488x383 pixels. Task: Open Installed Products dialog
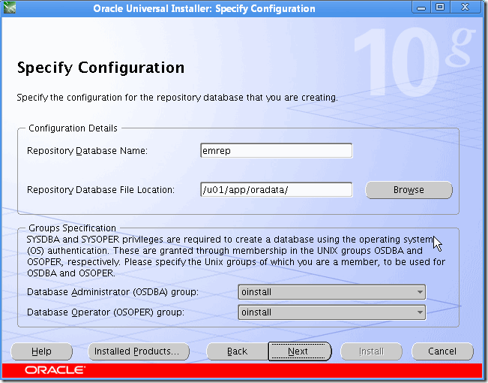coord(139,351)
